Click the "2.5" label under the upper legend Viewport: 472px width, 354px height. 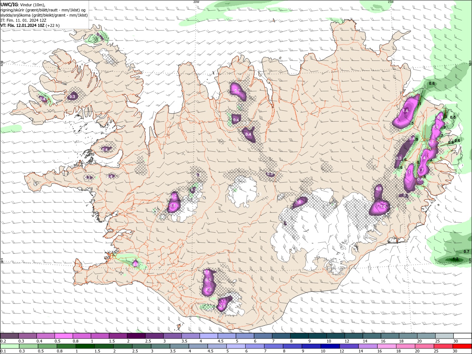(x=148, y=341)
